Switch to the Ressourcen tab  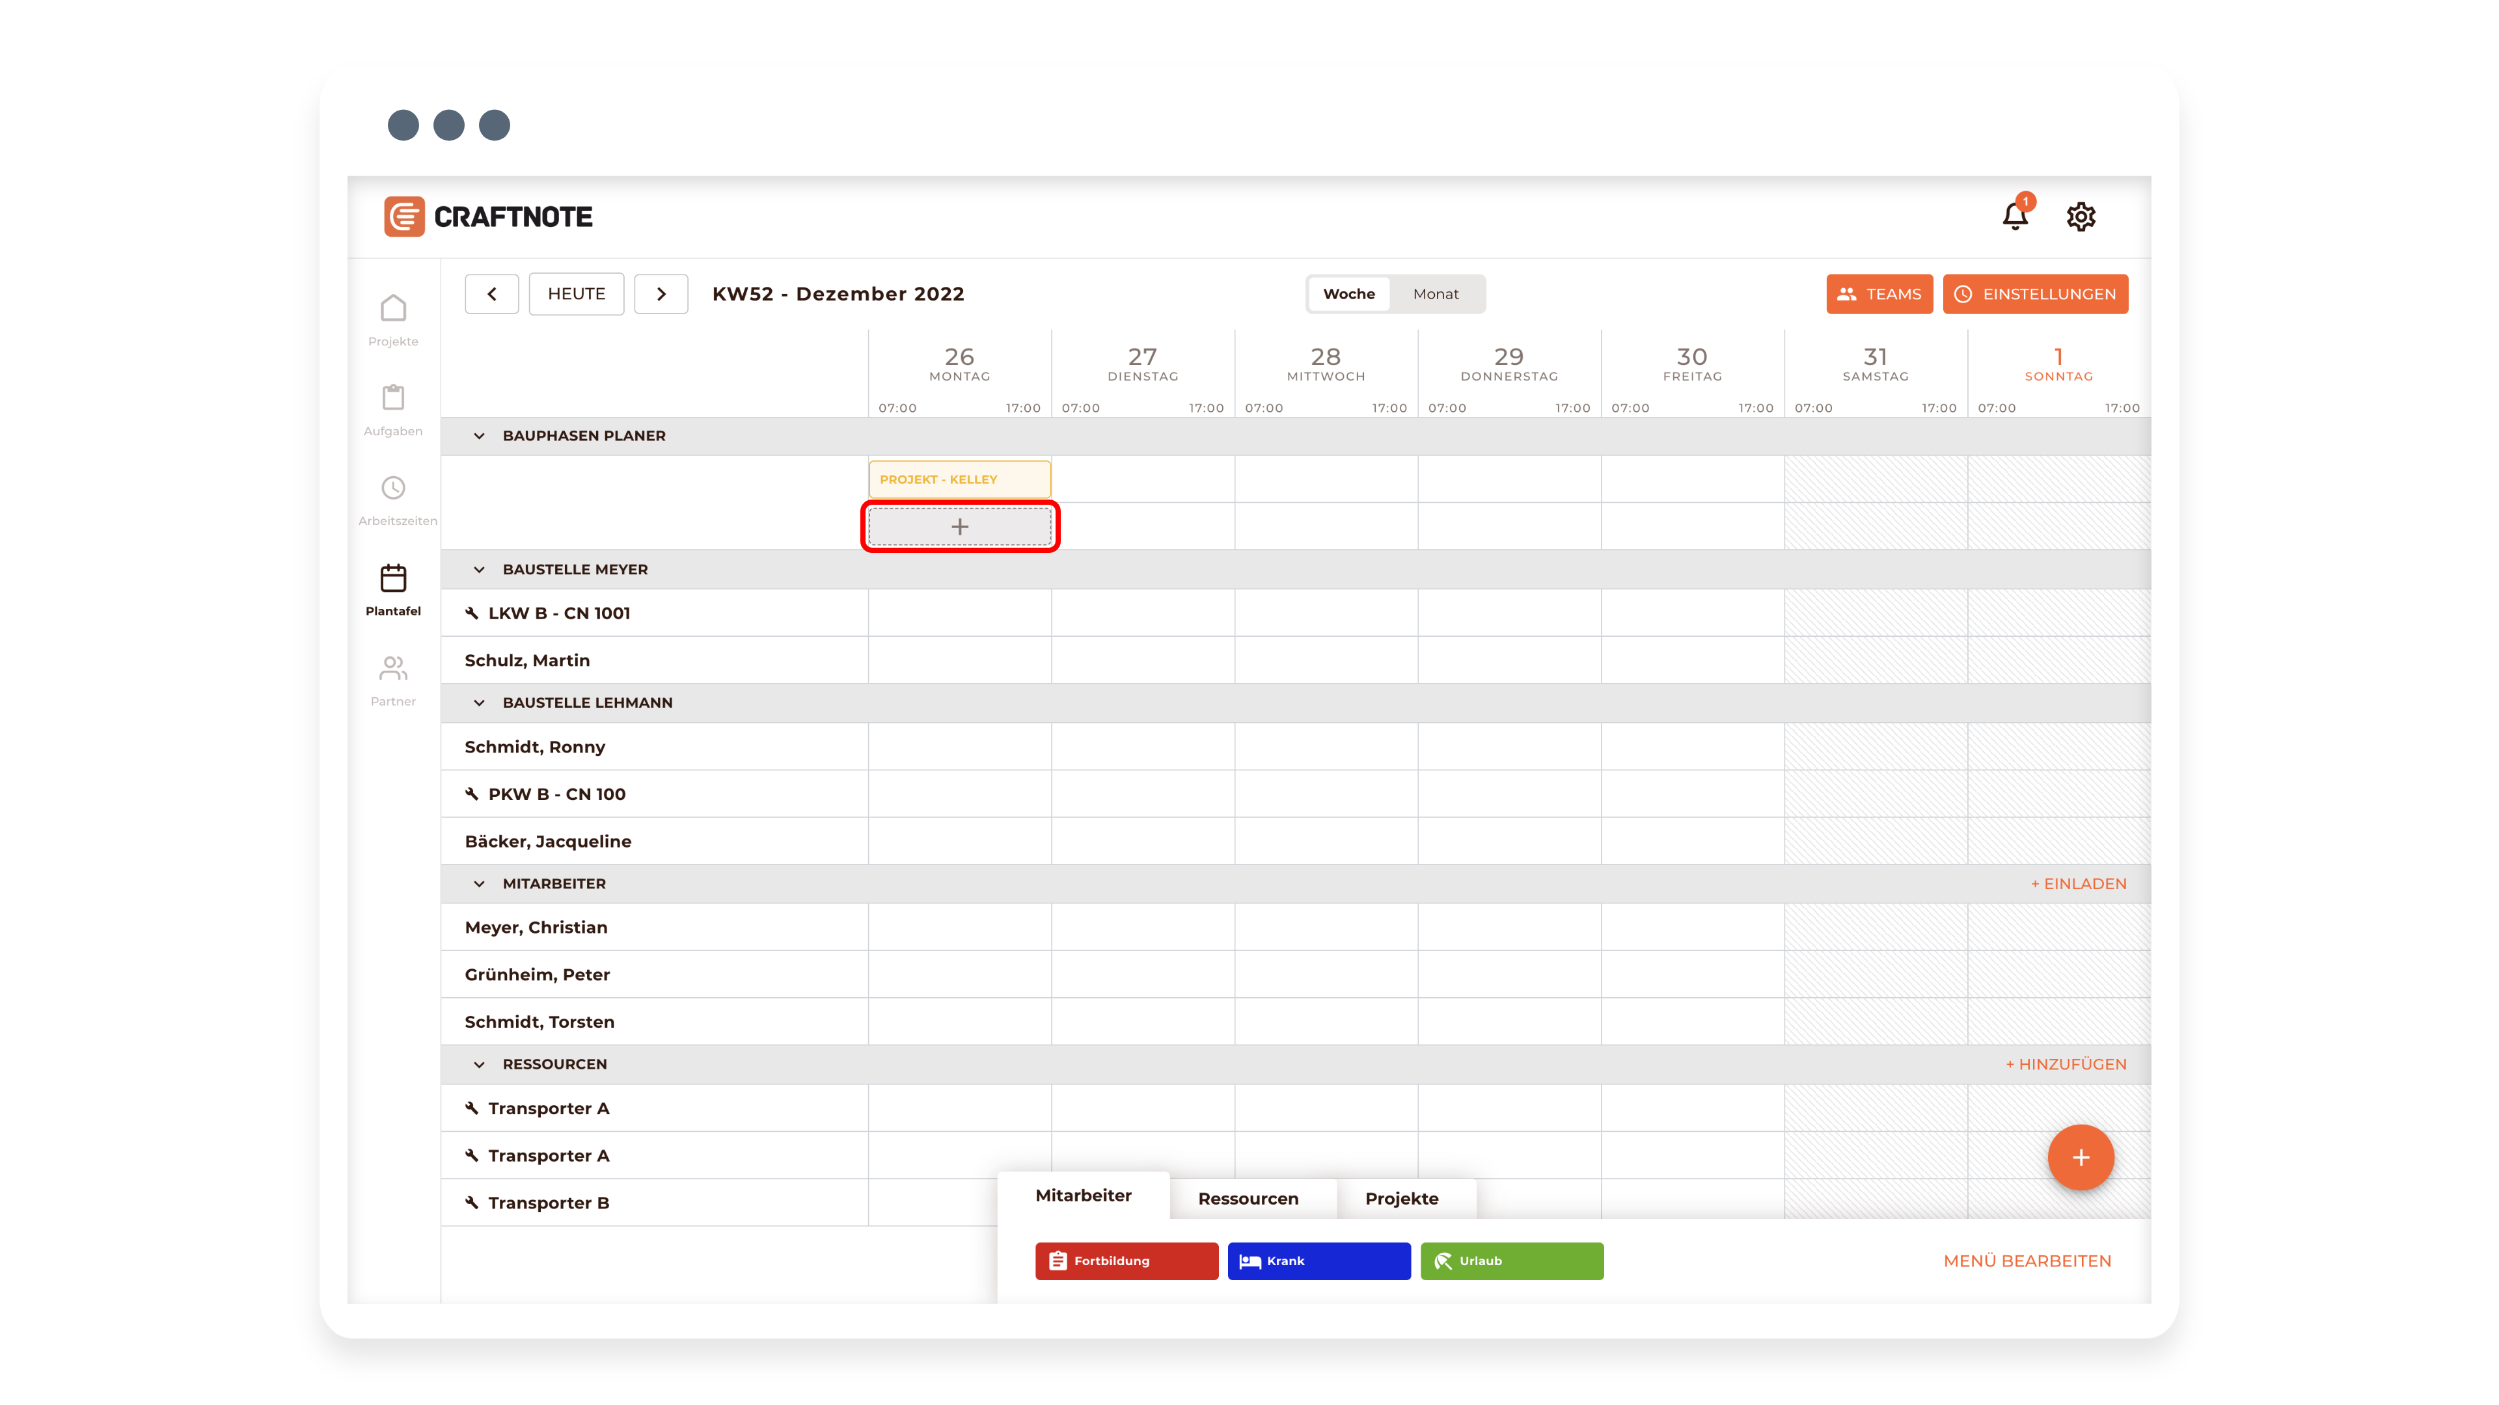[x=1248, y=1198]
